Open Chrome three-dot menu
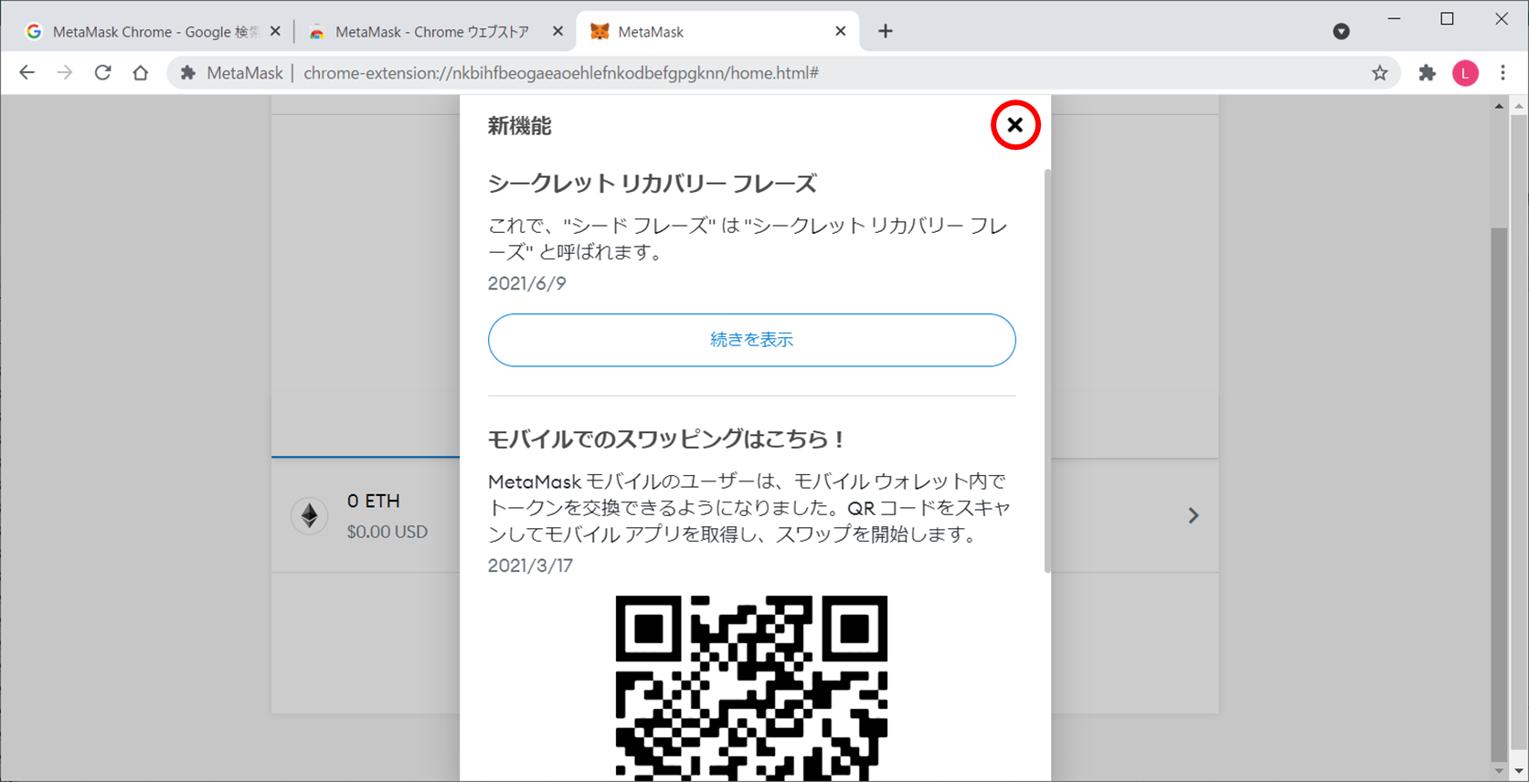This screenshot has height=782, width=1529. click(1502, 73)
